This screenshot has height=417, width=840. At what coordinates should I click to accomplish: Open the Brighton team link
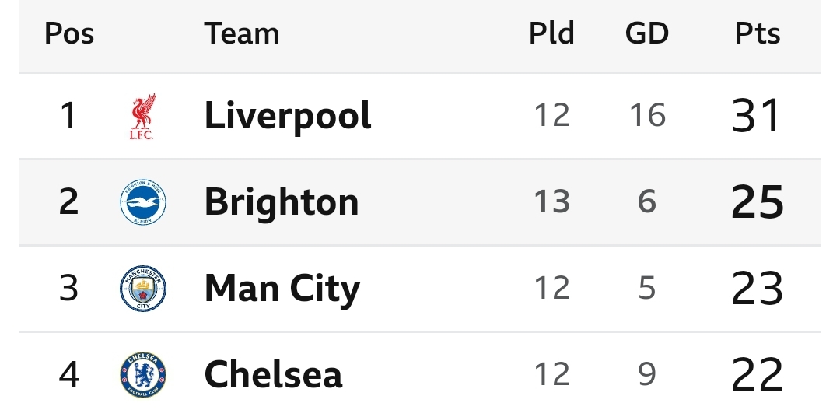tap(282, 202)
